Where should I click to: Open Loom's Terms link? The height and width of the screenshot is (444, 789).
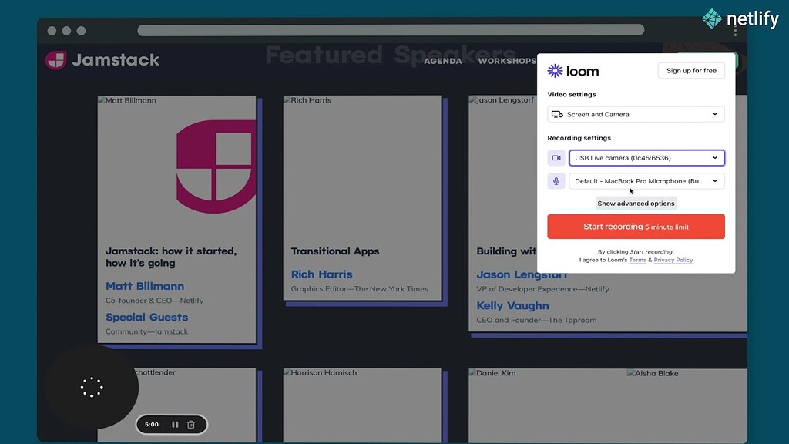tap(637, 260)
